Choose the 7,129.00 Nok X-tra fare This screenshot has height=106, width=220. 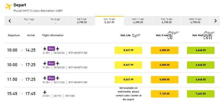[x=164, y=94]
